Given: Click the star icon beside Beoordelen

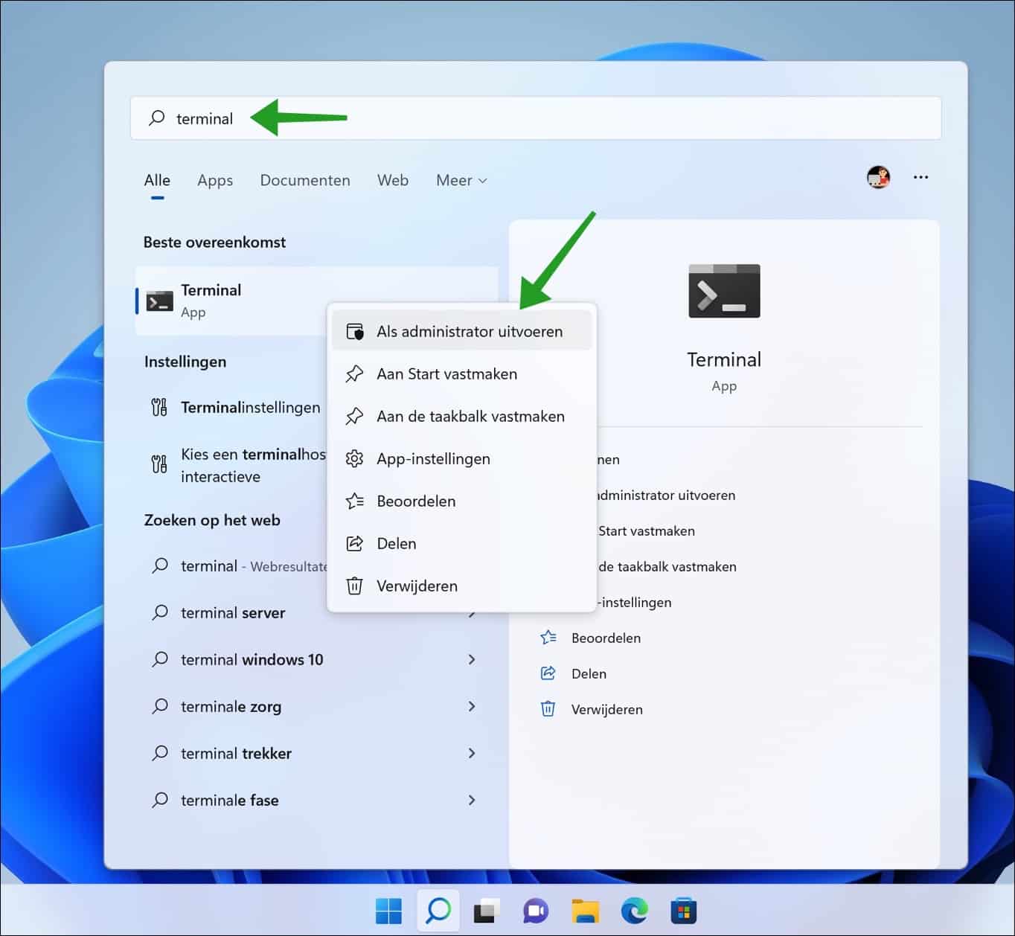Looking at the screenshot, I should click(354, 501).
